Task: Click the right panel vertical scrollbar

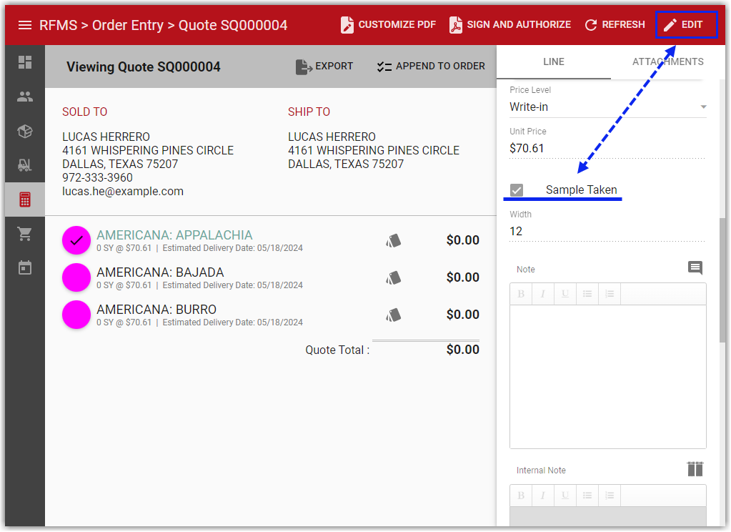Action: point(722,280)
